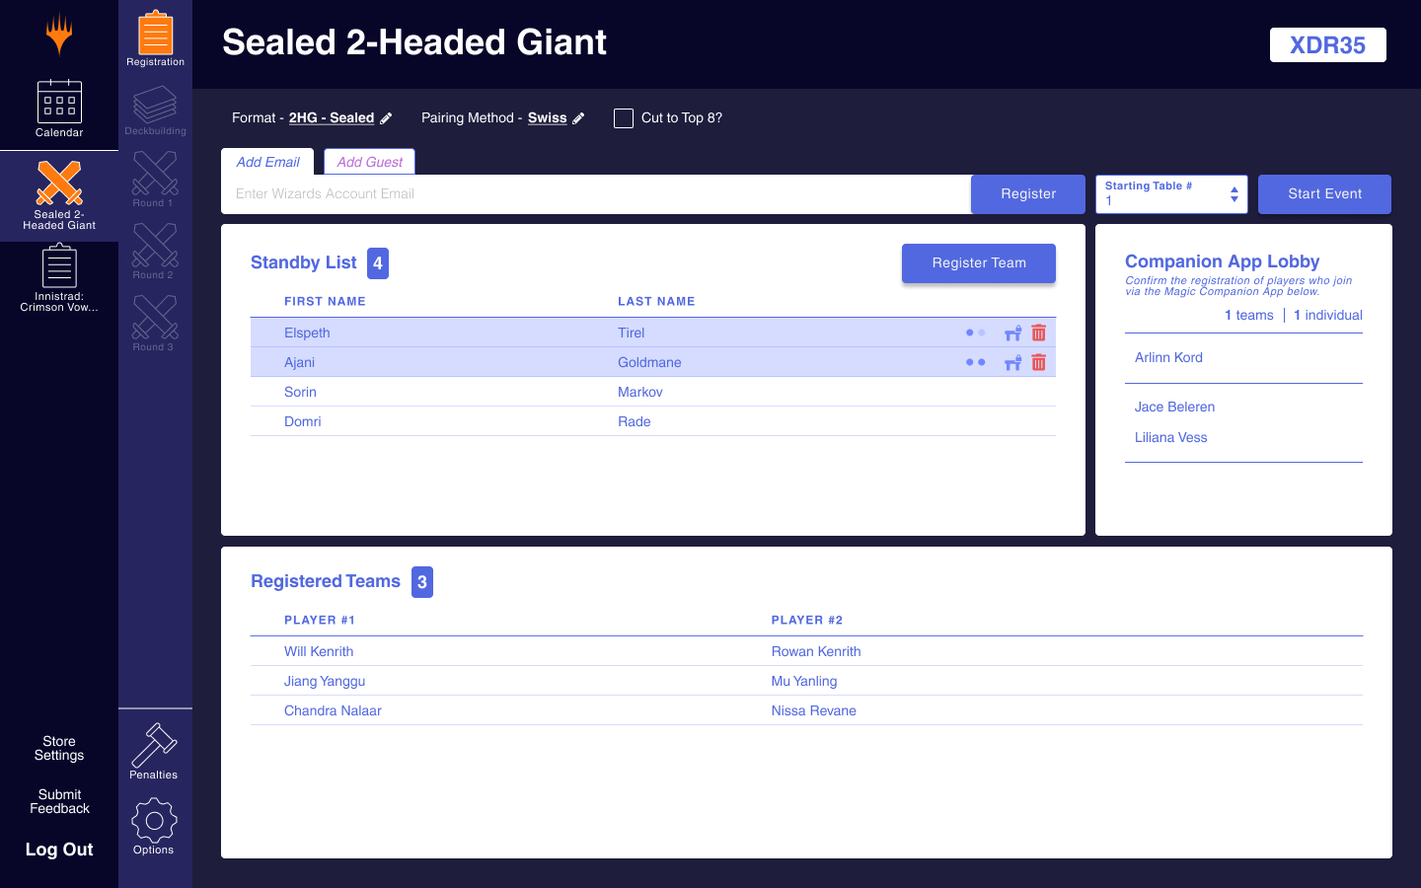Select Arlinn Kord in Companion App Lobby

click(x=1168, y=358)
